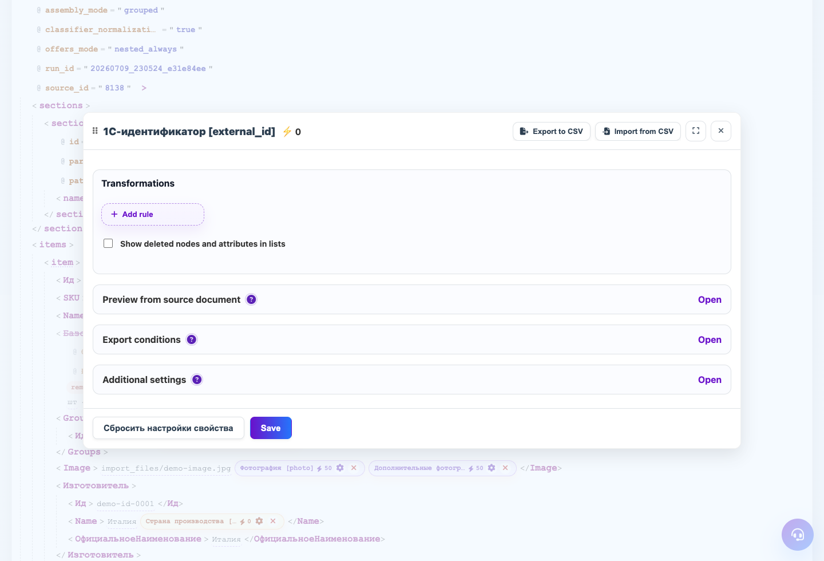
Task: Click the demo-id-0001 value
Action: (x=125, y=504)
